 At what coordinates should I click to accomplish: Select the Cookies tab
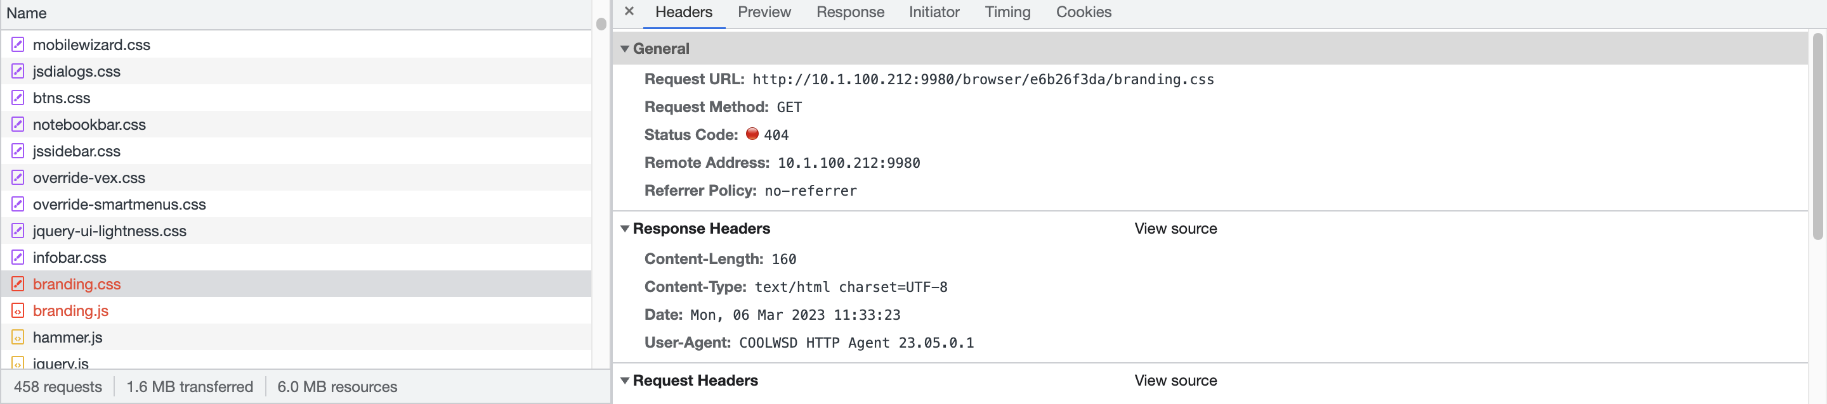click(x=1083, y=11)
